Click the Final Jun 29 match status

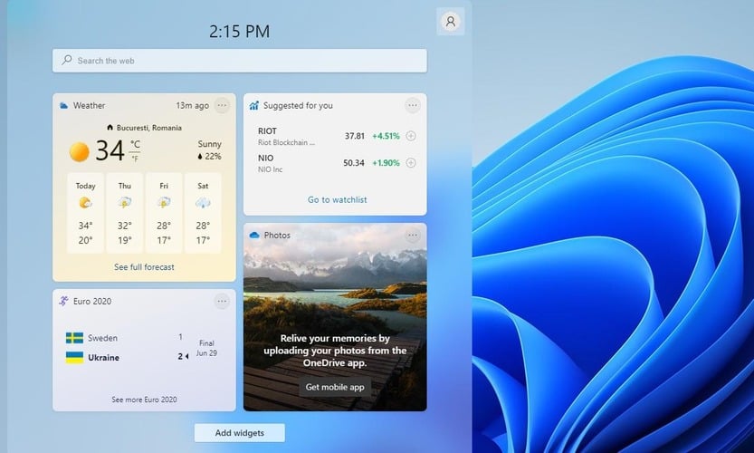pyautogui.click(x=206, y=348)
